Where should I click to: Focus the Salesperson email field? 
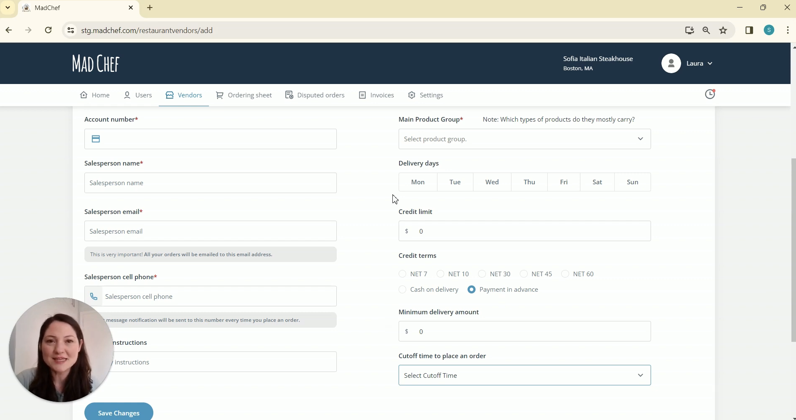pos(211,232)
